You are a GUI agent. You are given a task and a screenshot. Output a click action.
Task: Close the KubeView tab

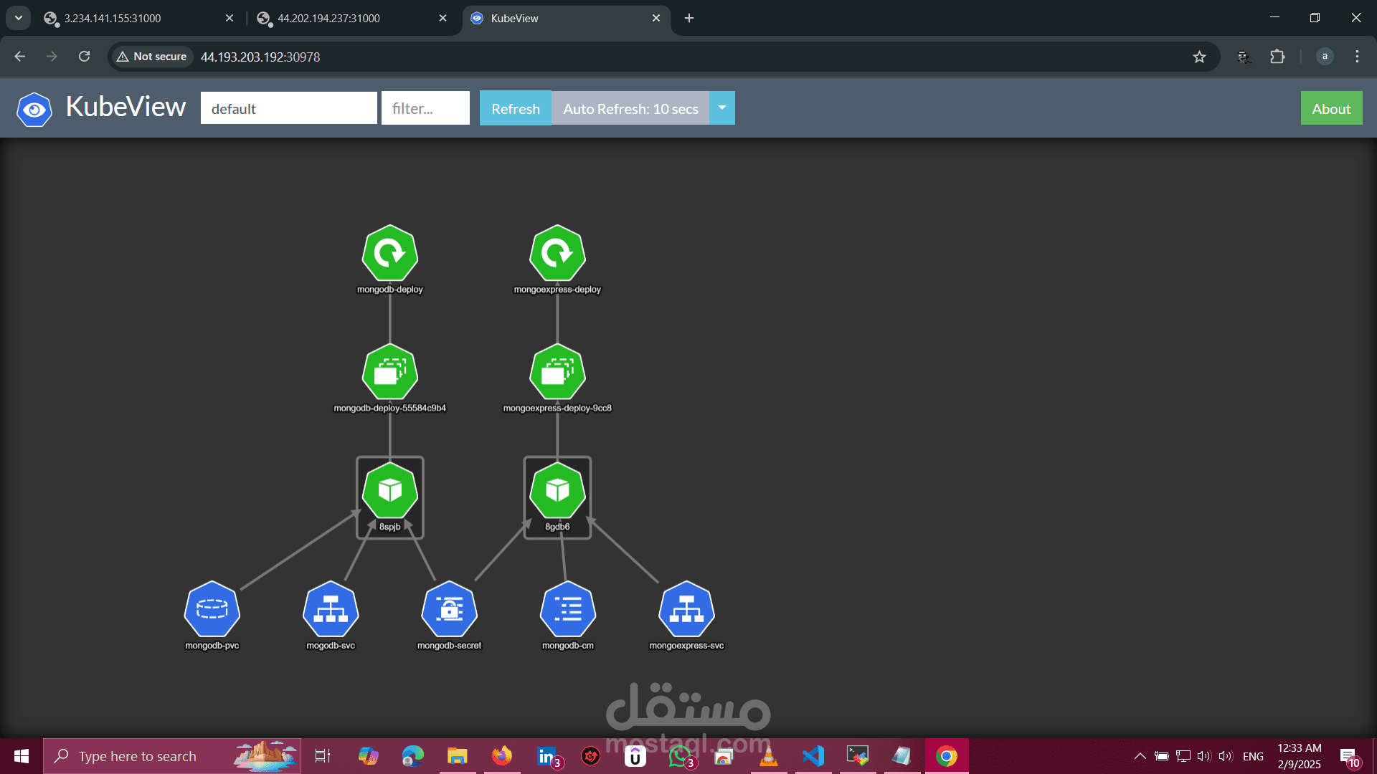tap(656, 18)
